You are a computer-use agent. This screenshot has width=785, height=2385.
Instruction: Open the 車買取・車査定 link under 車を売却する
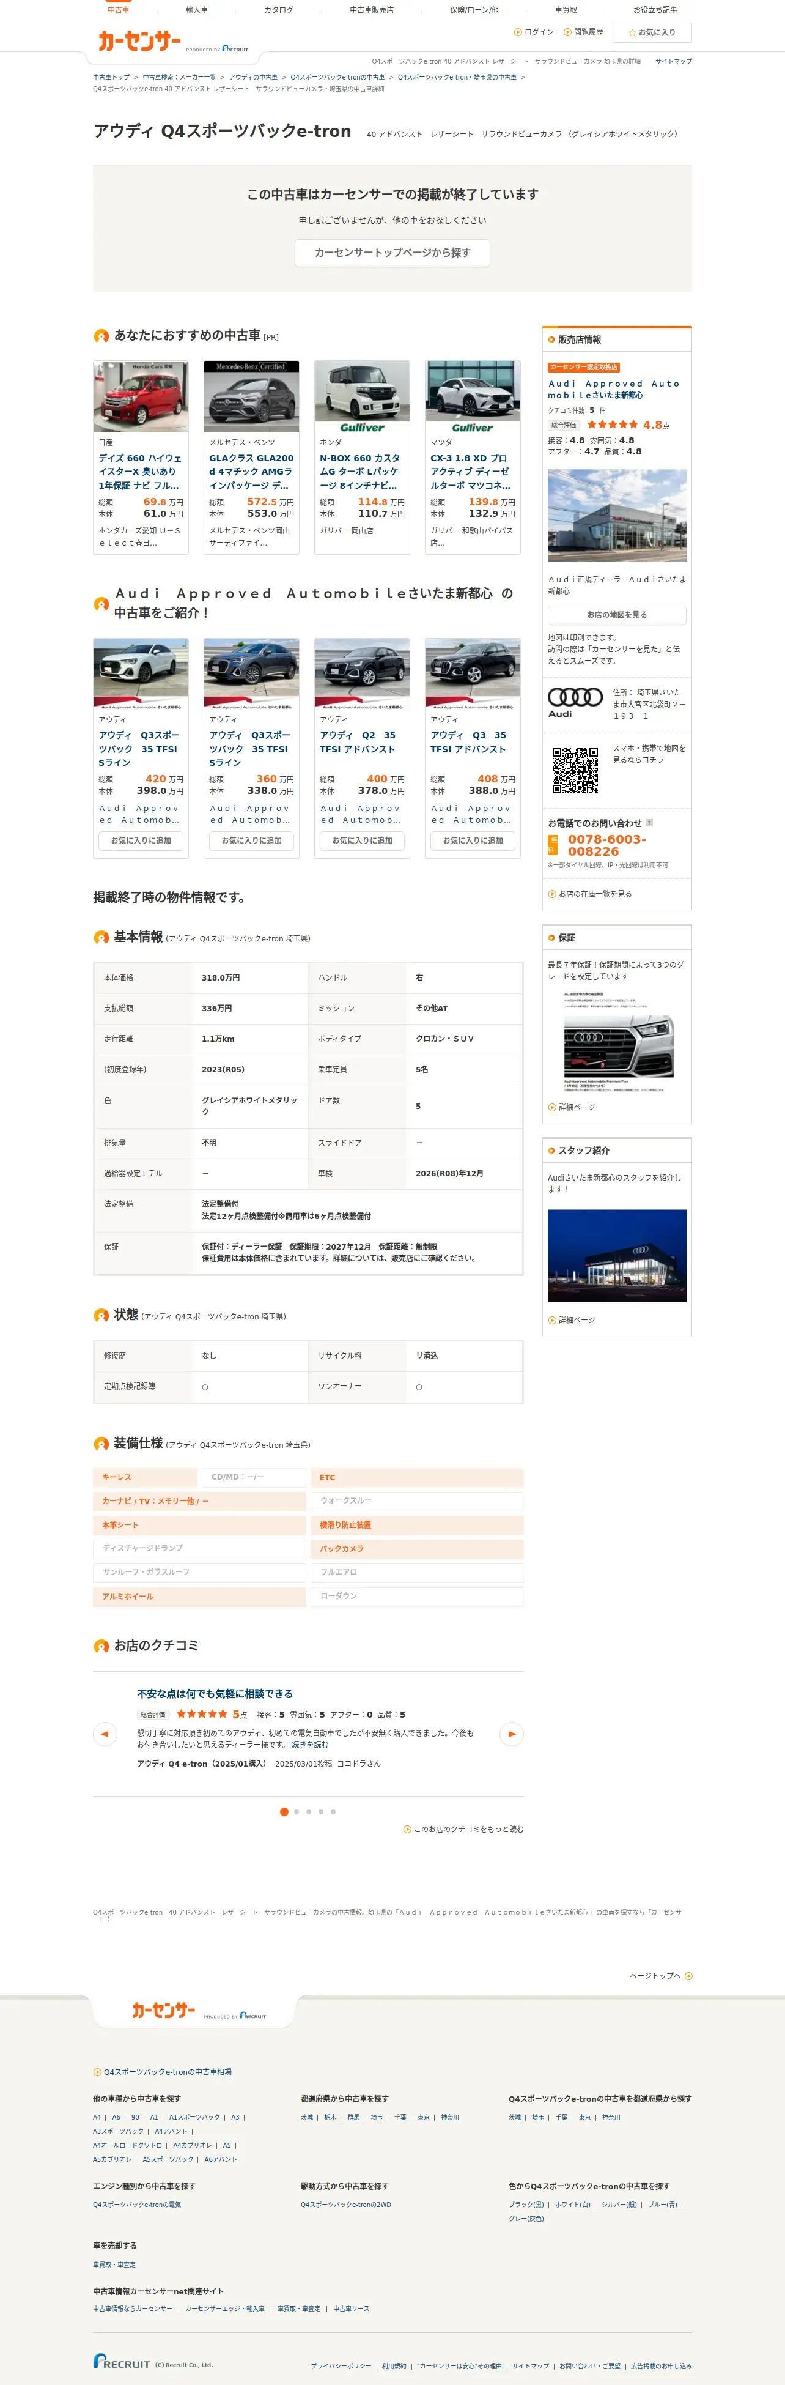point(114,2264)
